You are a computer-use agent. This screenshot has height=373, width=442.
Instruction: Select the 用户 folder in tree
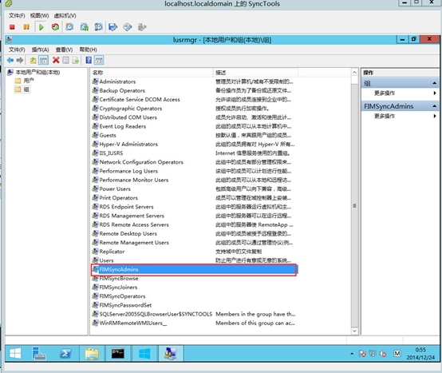click(x=29, y=81)
